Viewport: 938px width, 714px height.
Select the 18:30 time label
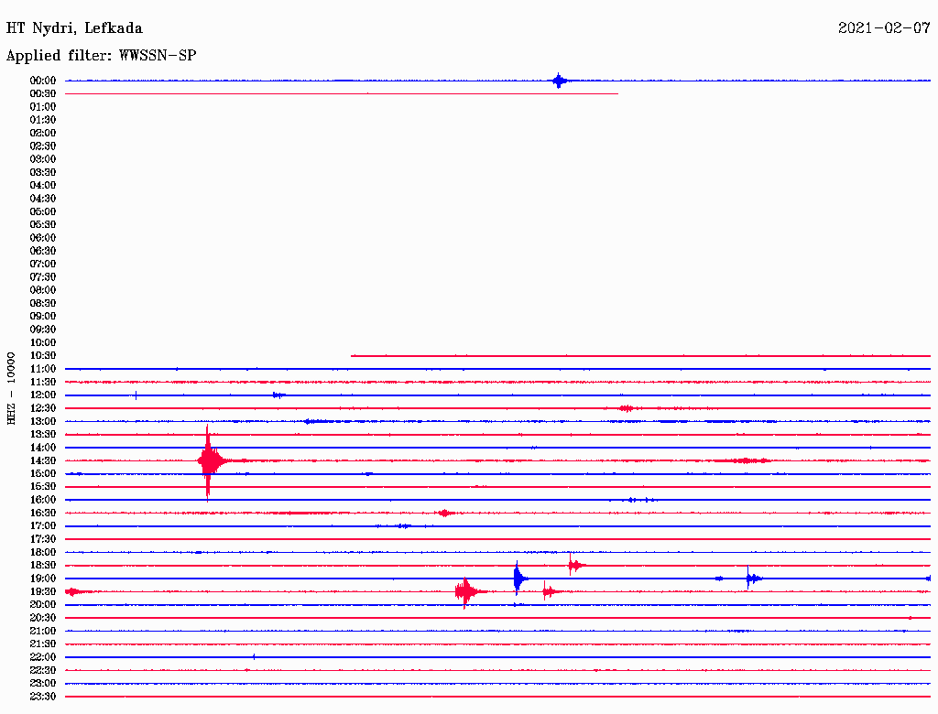pos(43,565)
